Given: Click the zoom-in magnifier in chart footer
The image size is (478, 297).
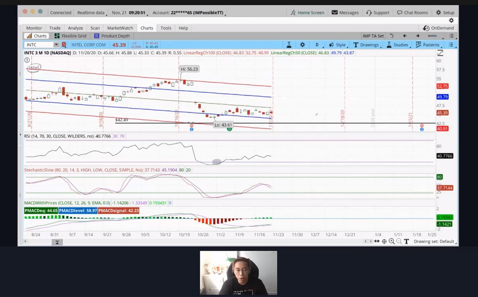Looking at the screenshot, I should click(x=392, y=242).
